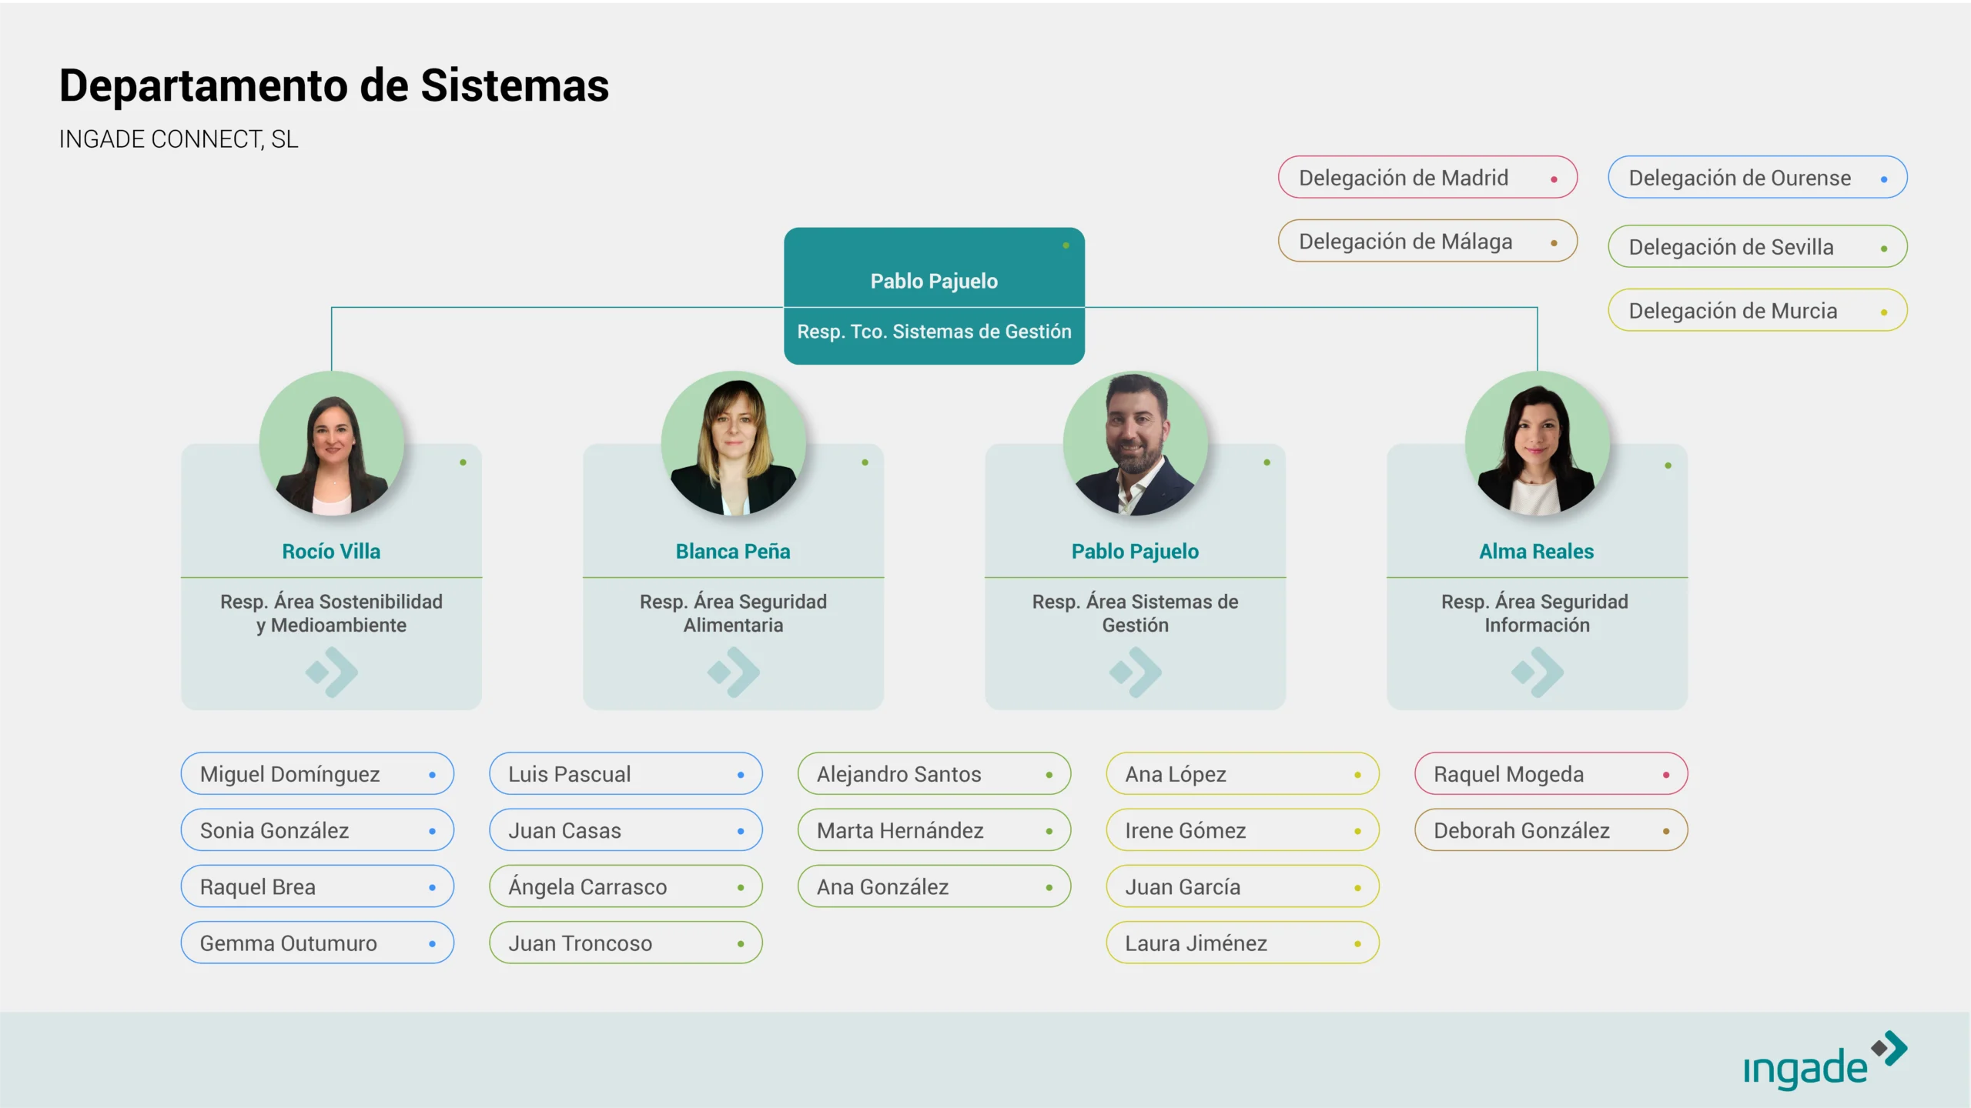1971x1108 pixels.
Task: Click the Delegación de Sevilla legend pill
Action: click(x=1757, y=247)
